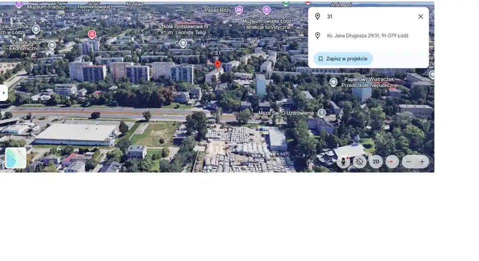
Task: Click the crossed-out rotation lock icon
Action: click(360, 162)
